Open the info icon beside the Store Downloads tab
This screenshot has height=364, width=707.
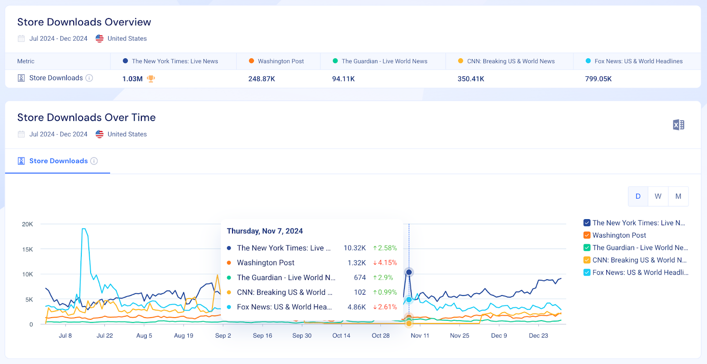94,161
